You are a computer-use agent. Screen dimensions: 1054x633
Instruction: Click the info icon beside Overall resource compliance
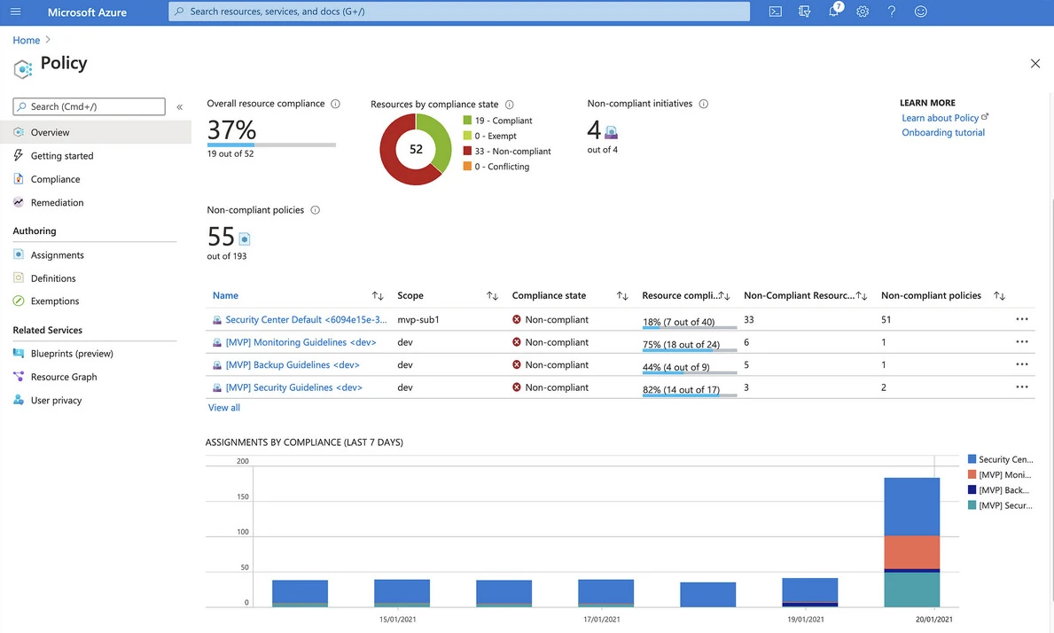pos(335,104)
